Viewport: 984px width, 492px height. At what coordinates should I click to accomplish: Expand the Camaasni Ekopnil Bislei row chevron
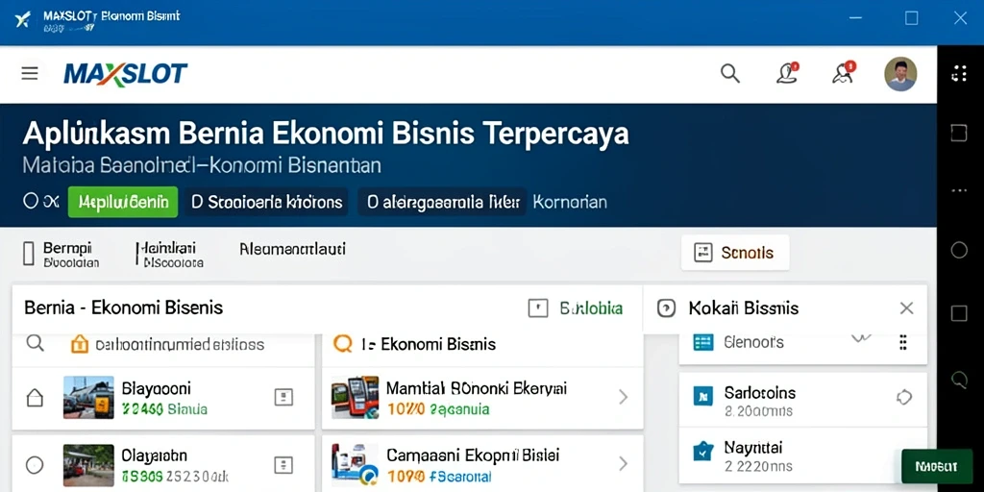pos(623,464)
